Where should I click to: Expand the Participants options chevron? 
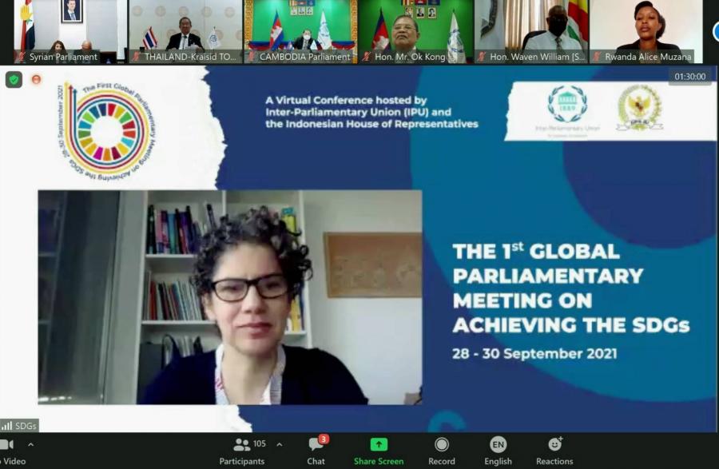(280, 444)
